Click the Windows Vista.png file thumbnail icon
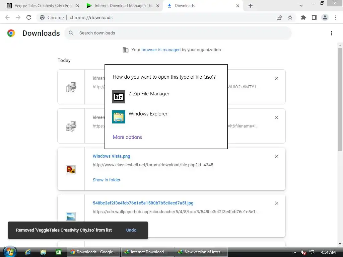Viewport: 343px width, 257px height. [x=71, y=170]
